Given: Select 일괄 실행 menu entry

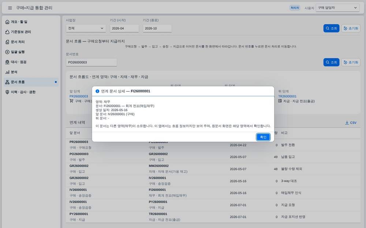Looking at the screenshot, I should coord(31,52).
